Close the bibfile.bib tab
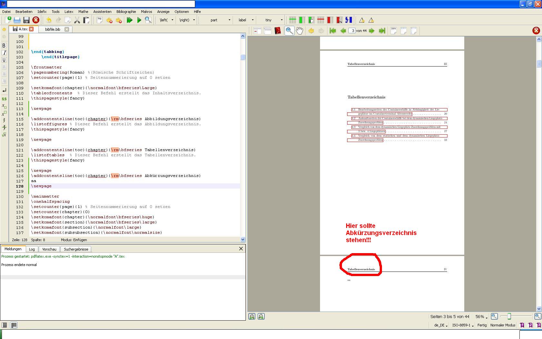Screen dimensions: 542x339 click(67, 29)
